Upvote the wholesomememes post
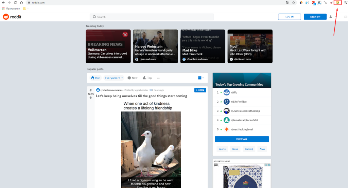The height and width of the screenshot is (188, 348). 91,90
